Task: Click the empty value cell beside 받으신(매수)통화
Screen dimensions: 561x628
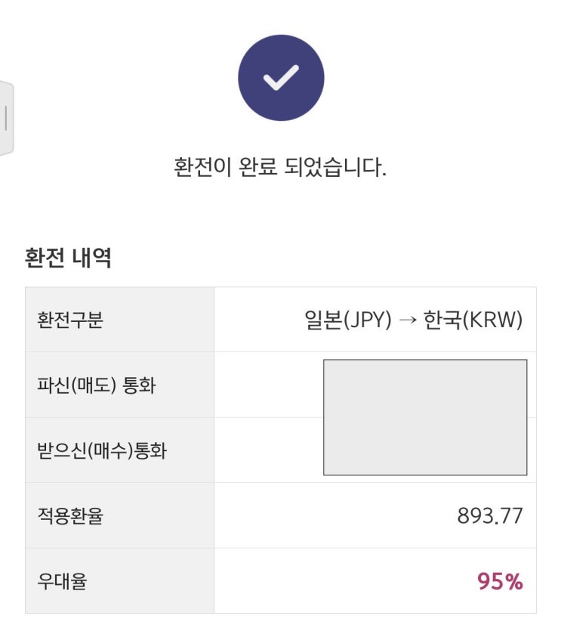Action: pos(268,451)
